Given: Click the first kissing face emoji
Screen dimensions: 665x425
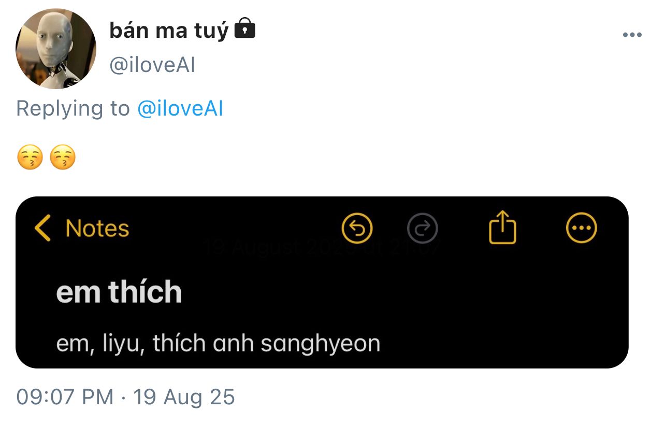Looking at the screenshot, I should click(30, 158).
